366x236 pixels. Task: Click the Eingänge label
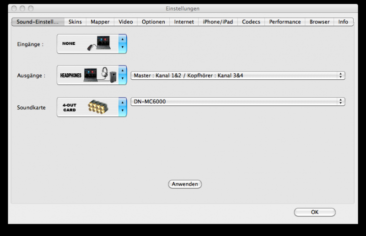(x=30, y=44)
